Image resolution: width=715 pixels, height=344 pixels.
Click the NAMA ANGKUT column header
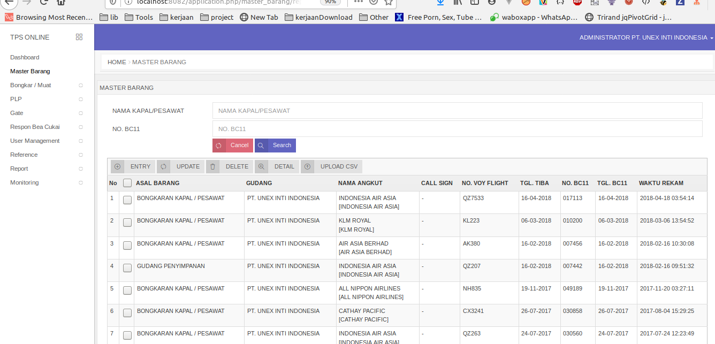(360, 183)
